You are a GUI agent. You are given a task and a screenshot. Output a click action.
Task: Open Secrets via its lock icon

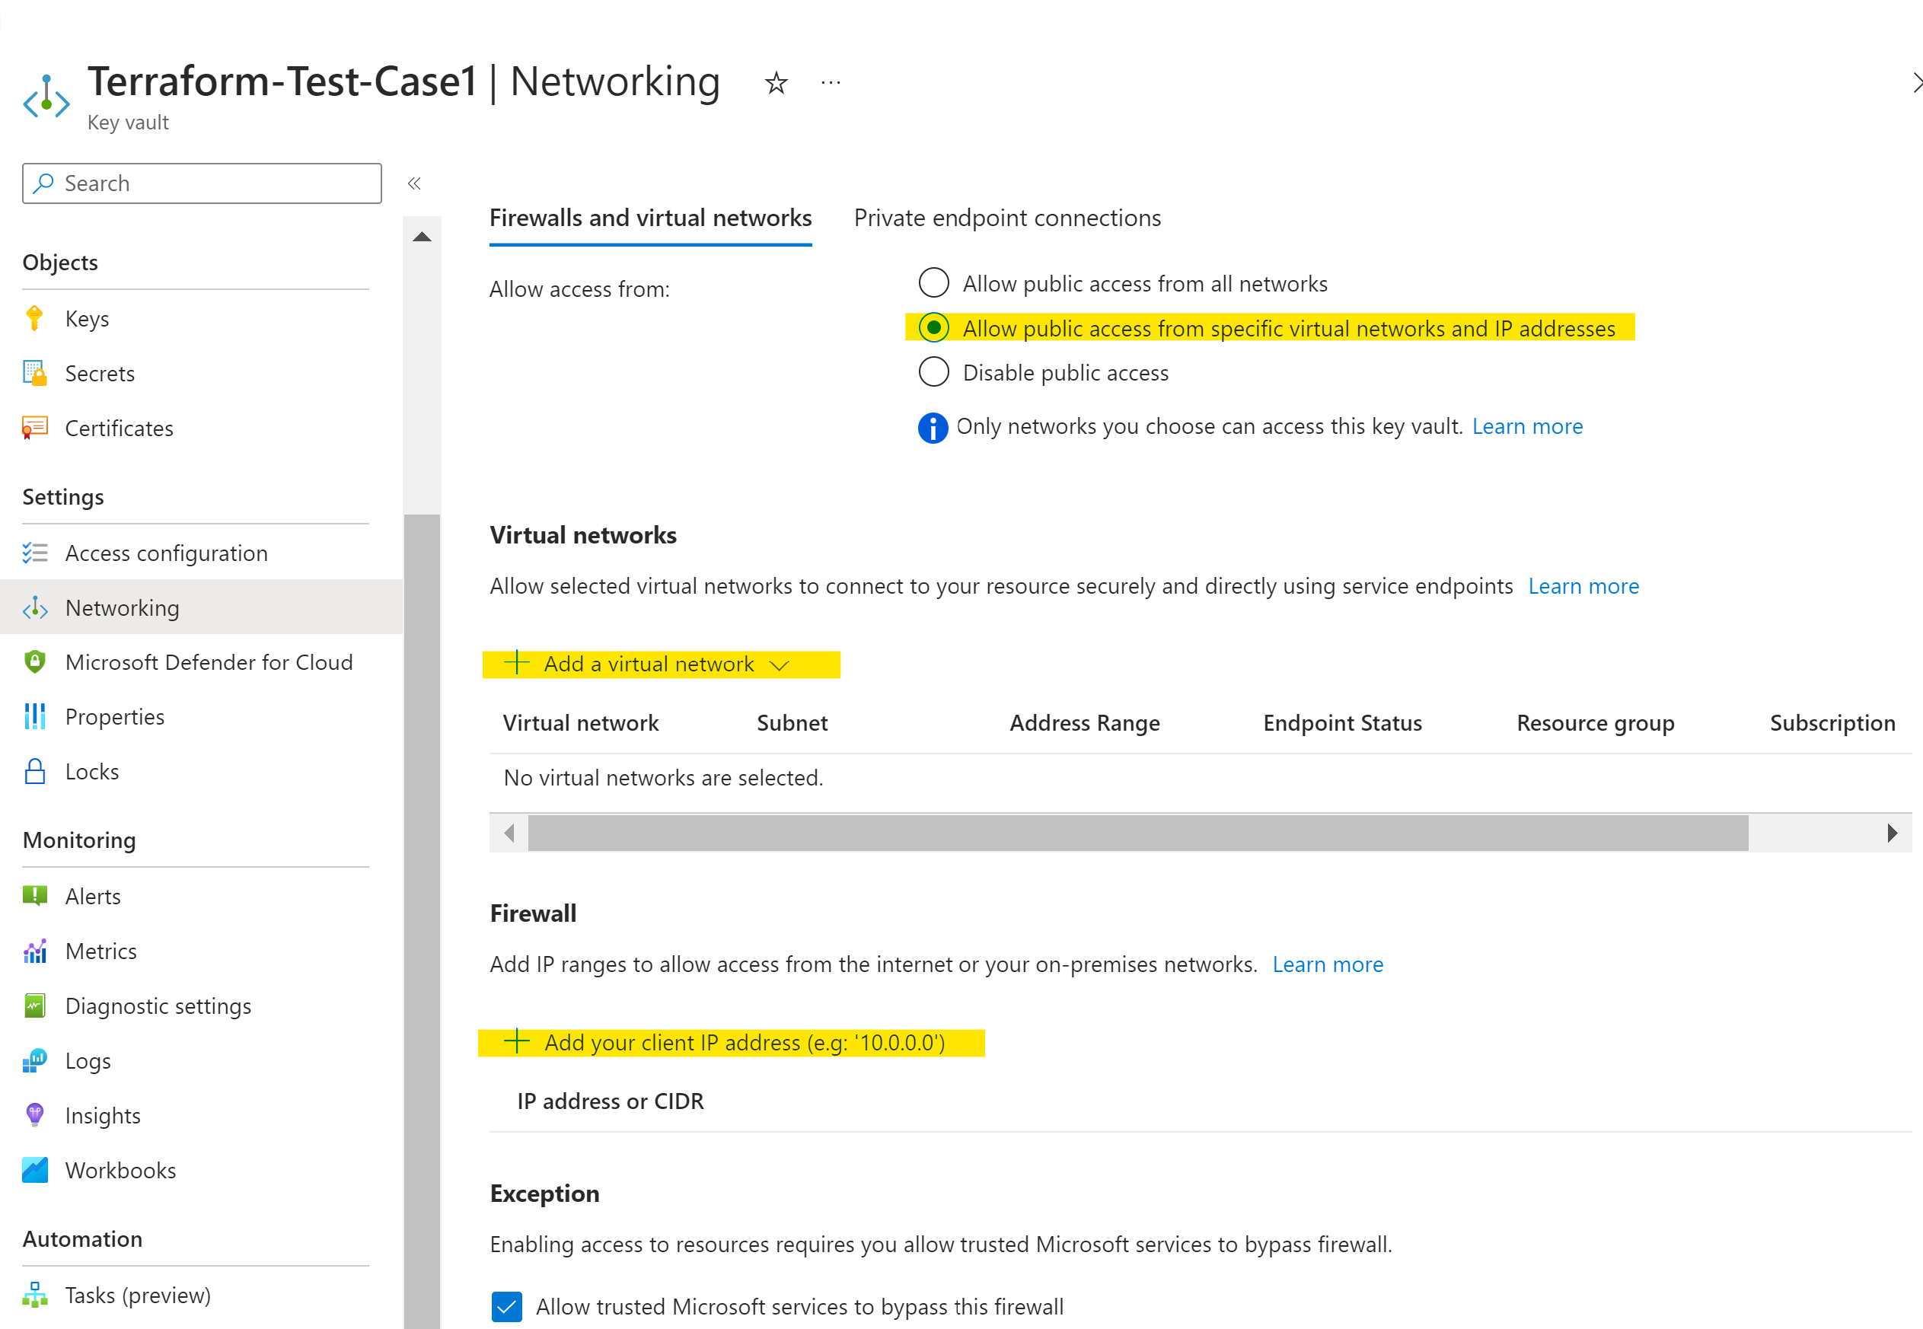click(34, 373)
